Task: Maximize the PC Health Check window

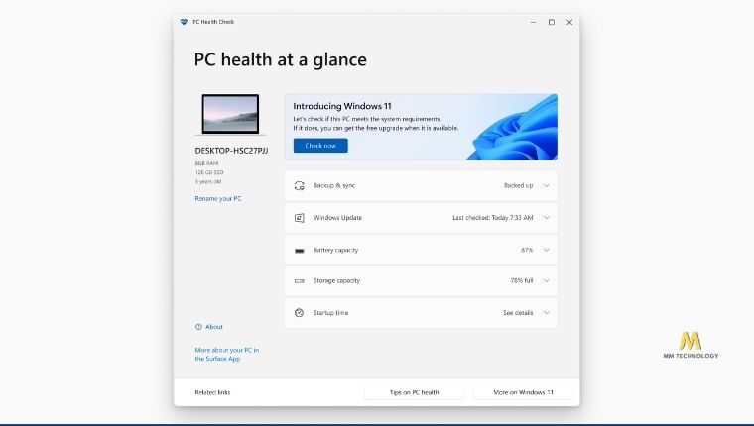Action: [x=551, y=22]
